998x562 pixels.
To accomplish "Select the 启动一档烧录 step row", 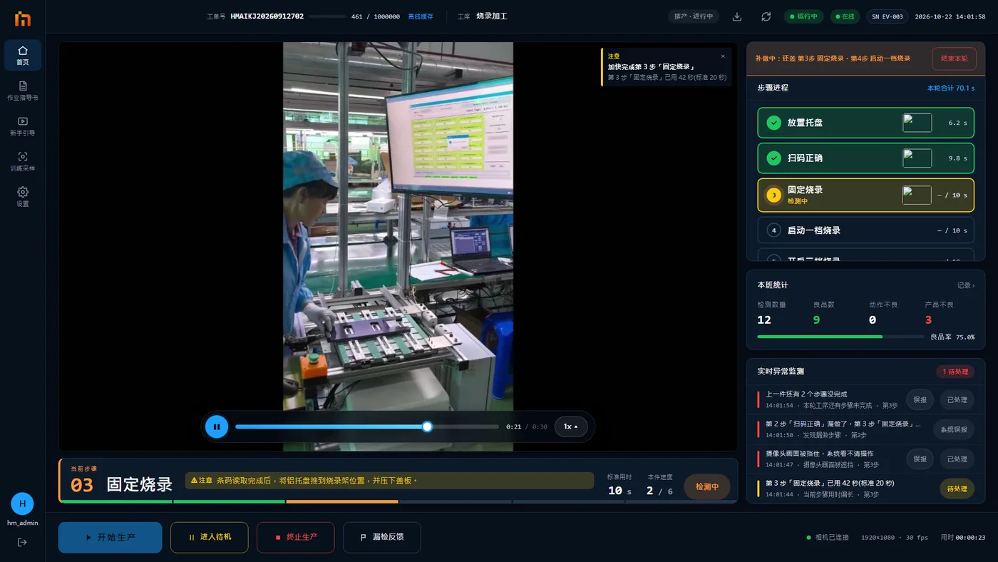I will [865, 230].
